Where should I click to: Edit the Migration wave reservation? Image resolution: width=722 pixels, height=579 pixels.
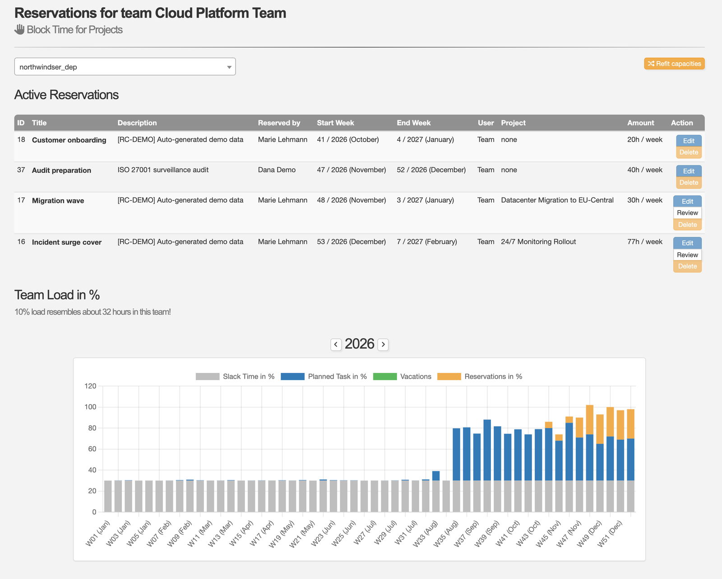click(687, 201)
